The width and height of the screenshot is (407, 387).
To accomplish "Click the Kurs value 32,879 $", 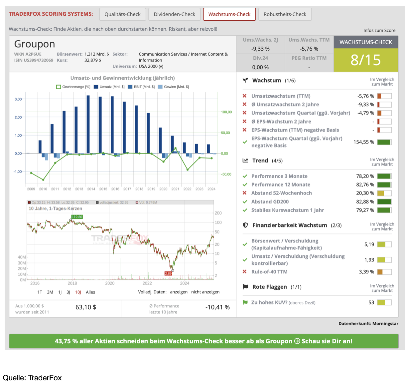I will [93, 60].
